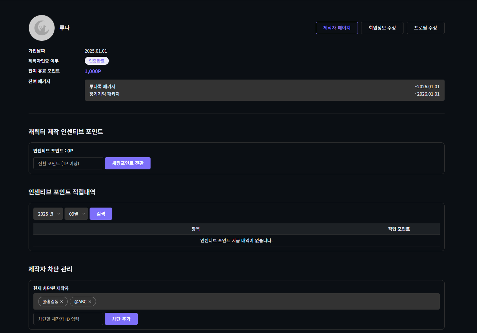Click the 루나 username text
The width and height of the screenshot is (477, 333).
65,28
